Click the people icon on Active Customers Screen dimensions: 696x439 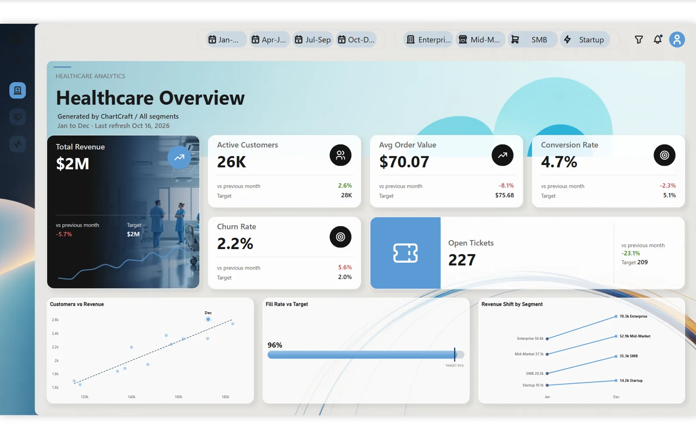[x=340, y=155]
